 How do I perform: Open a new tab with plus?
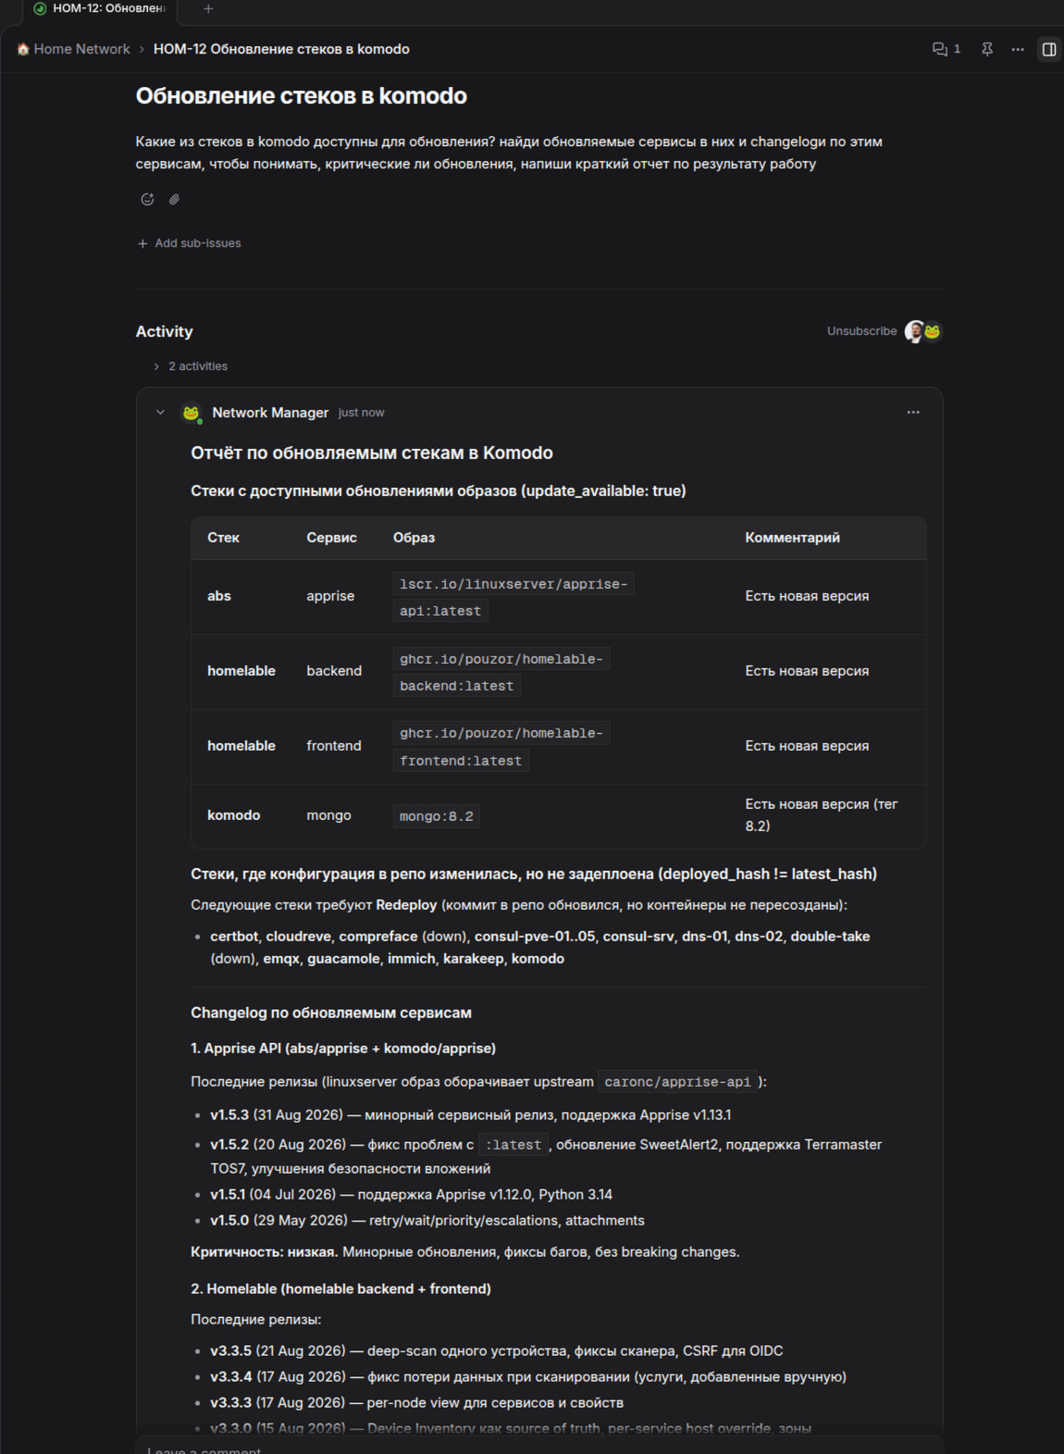(208, 8)
